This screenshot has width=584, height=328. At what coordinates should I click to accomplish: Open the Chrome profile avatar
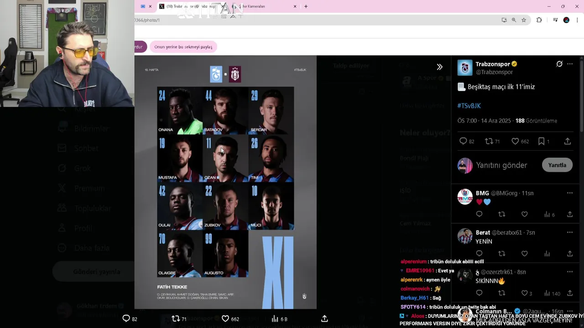(x=566, y=20)
